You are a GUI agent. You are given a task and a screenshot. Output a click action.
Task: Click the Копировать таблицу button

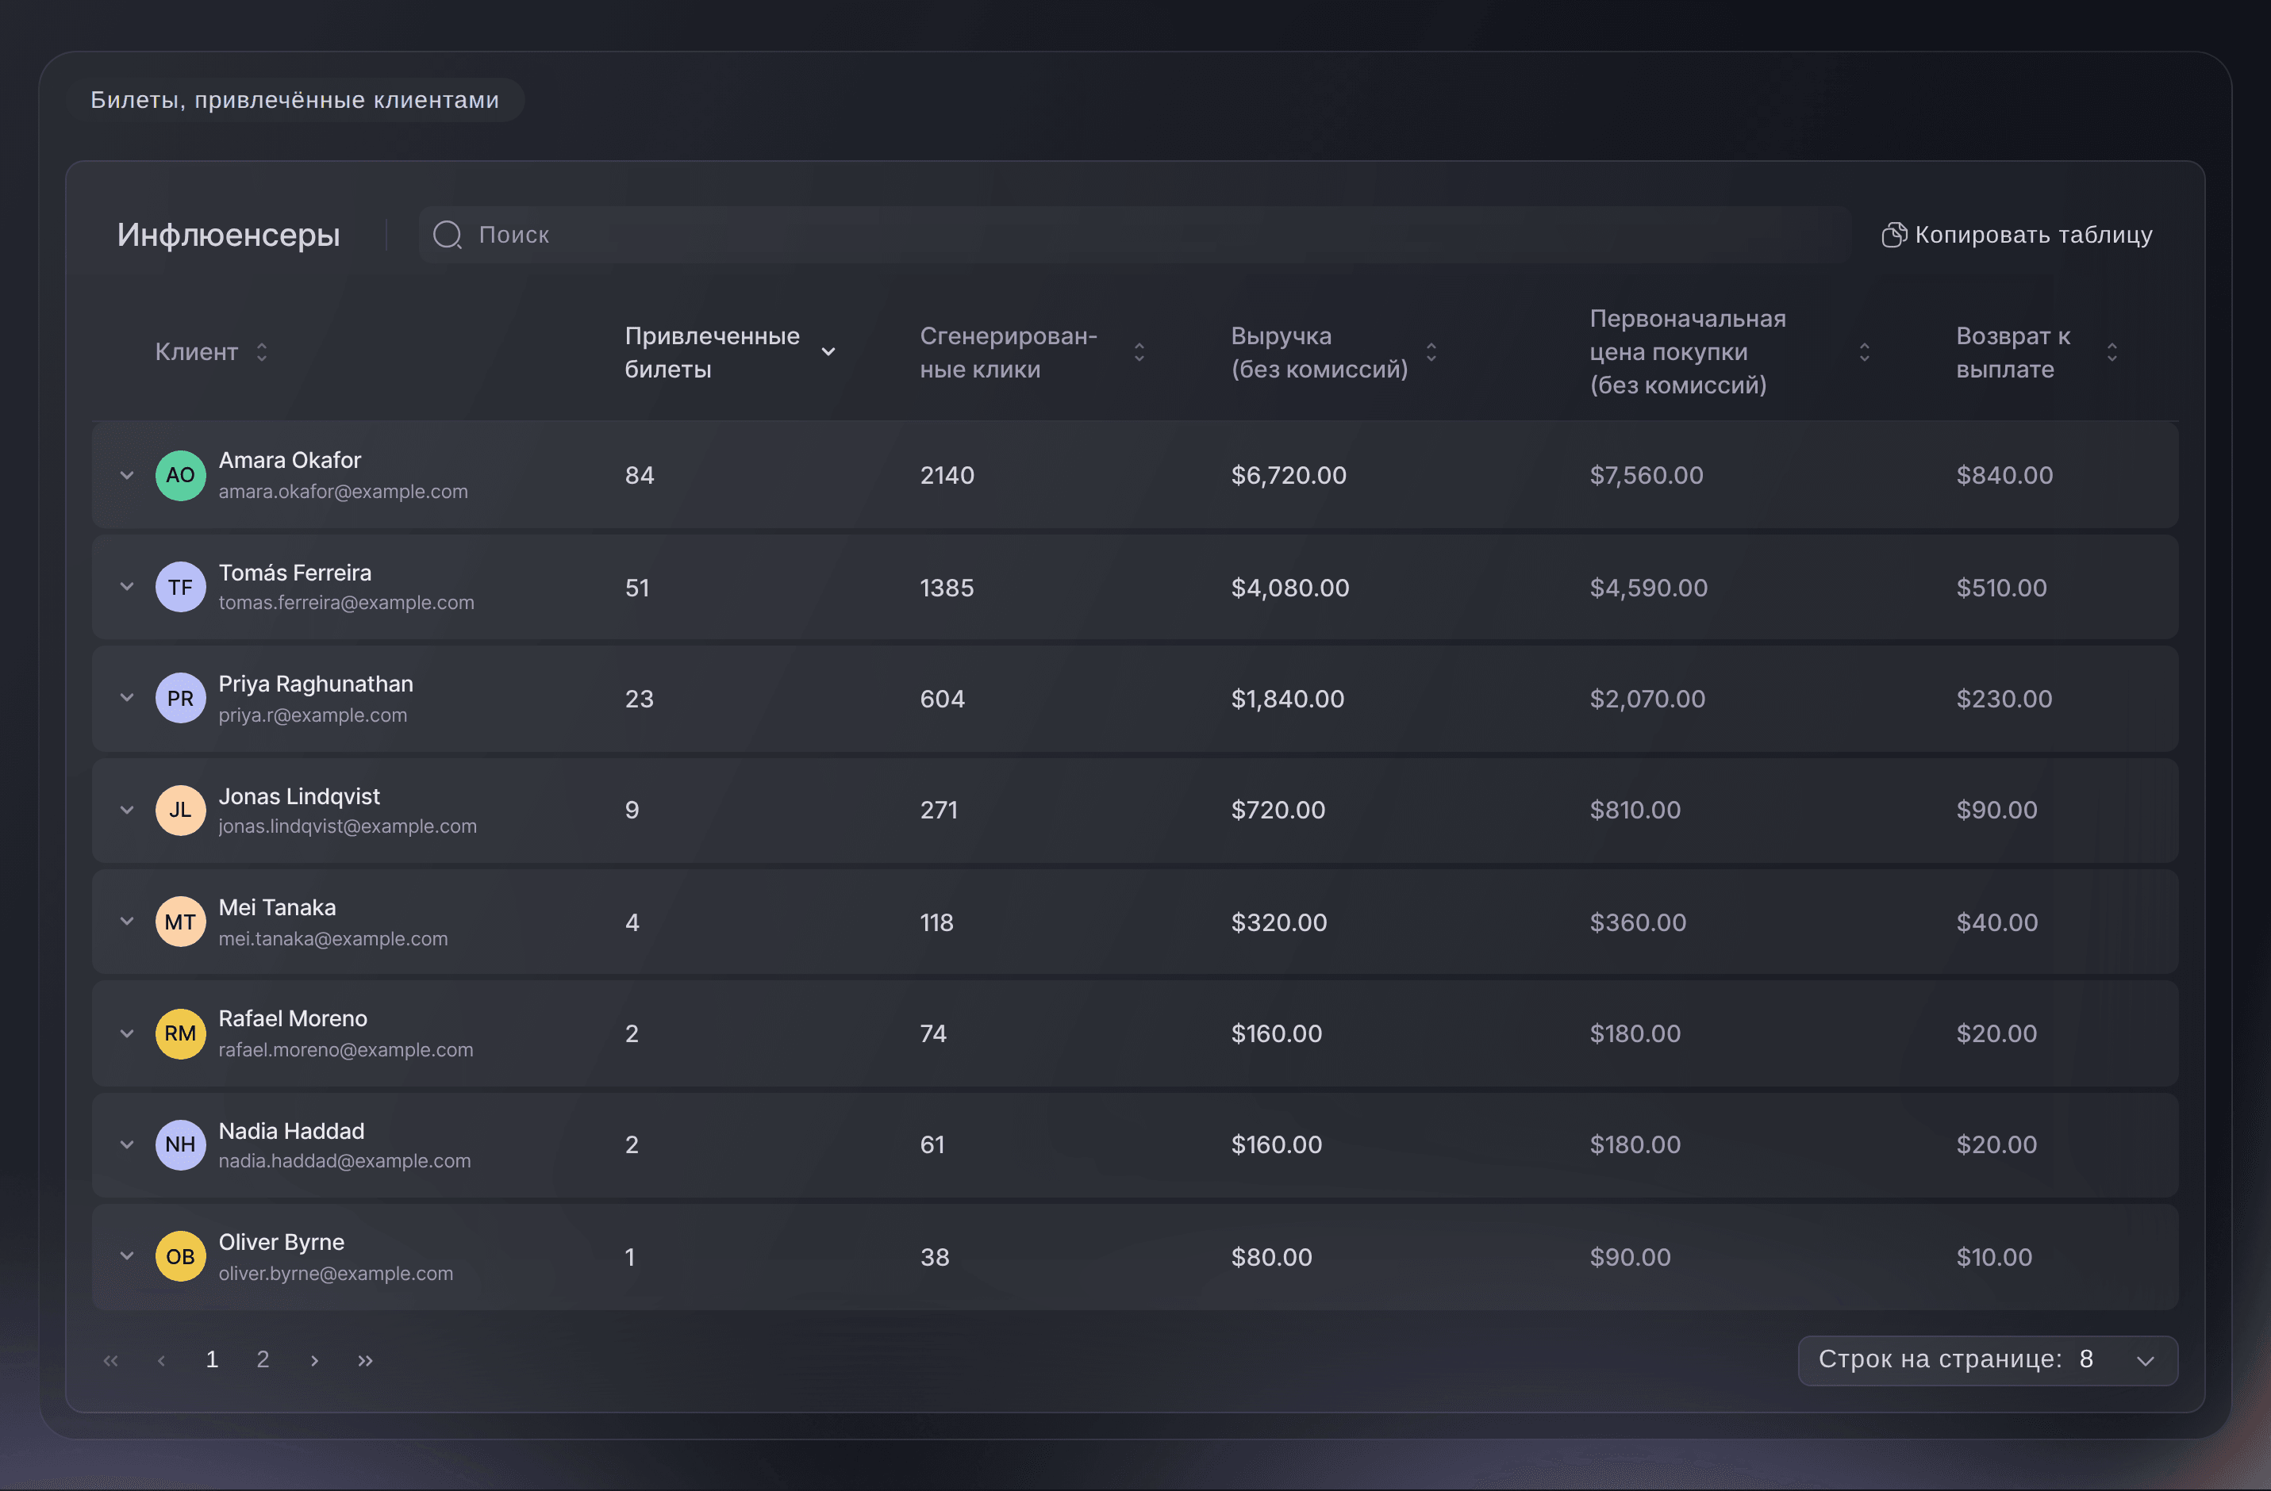[x=2017, y=235]
